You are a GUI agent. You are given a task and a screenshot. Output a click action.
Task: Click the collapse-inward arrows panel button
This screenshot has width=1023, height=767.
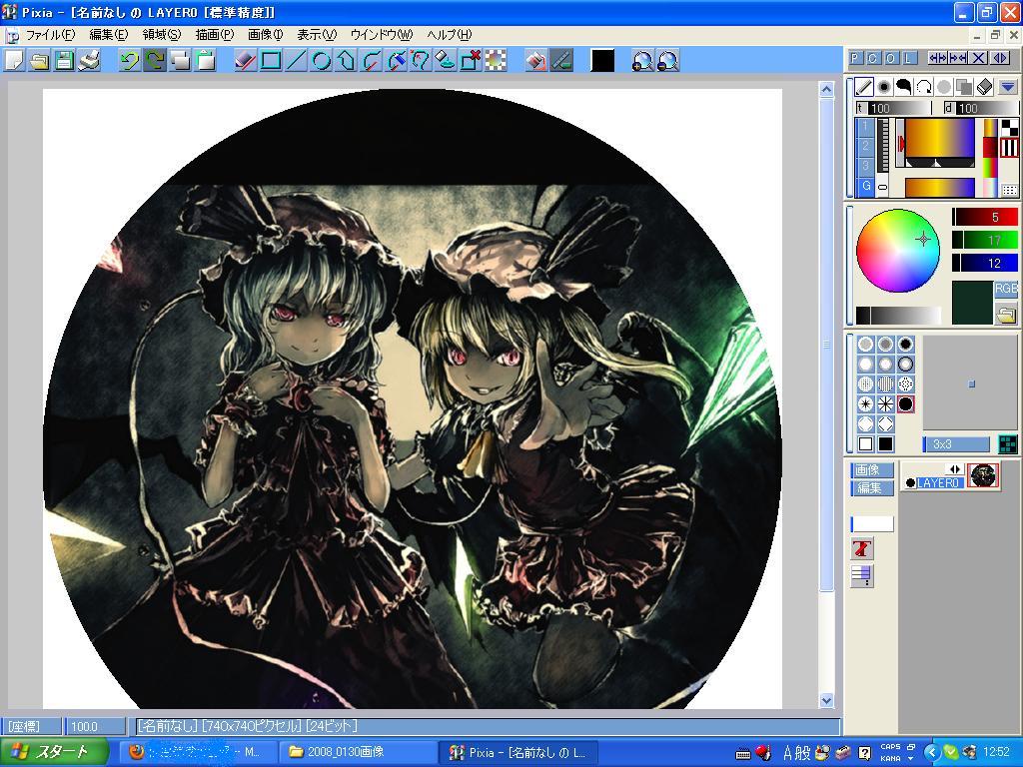coord(958,58)
